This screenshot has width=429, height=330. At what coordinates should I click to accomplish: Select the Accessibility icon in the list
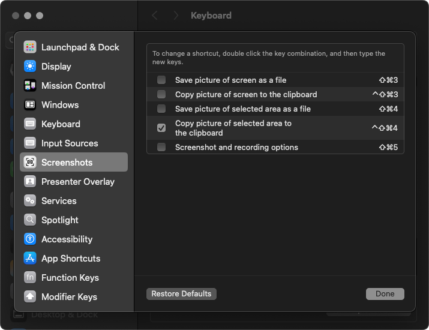(x=30, y=239)
